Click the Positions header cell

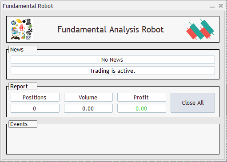[x=35, y=97]
